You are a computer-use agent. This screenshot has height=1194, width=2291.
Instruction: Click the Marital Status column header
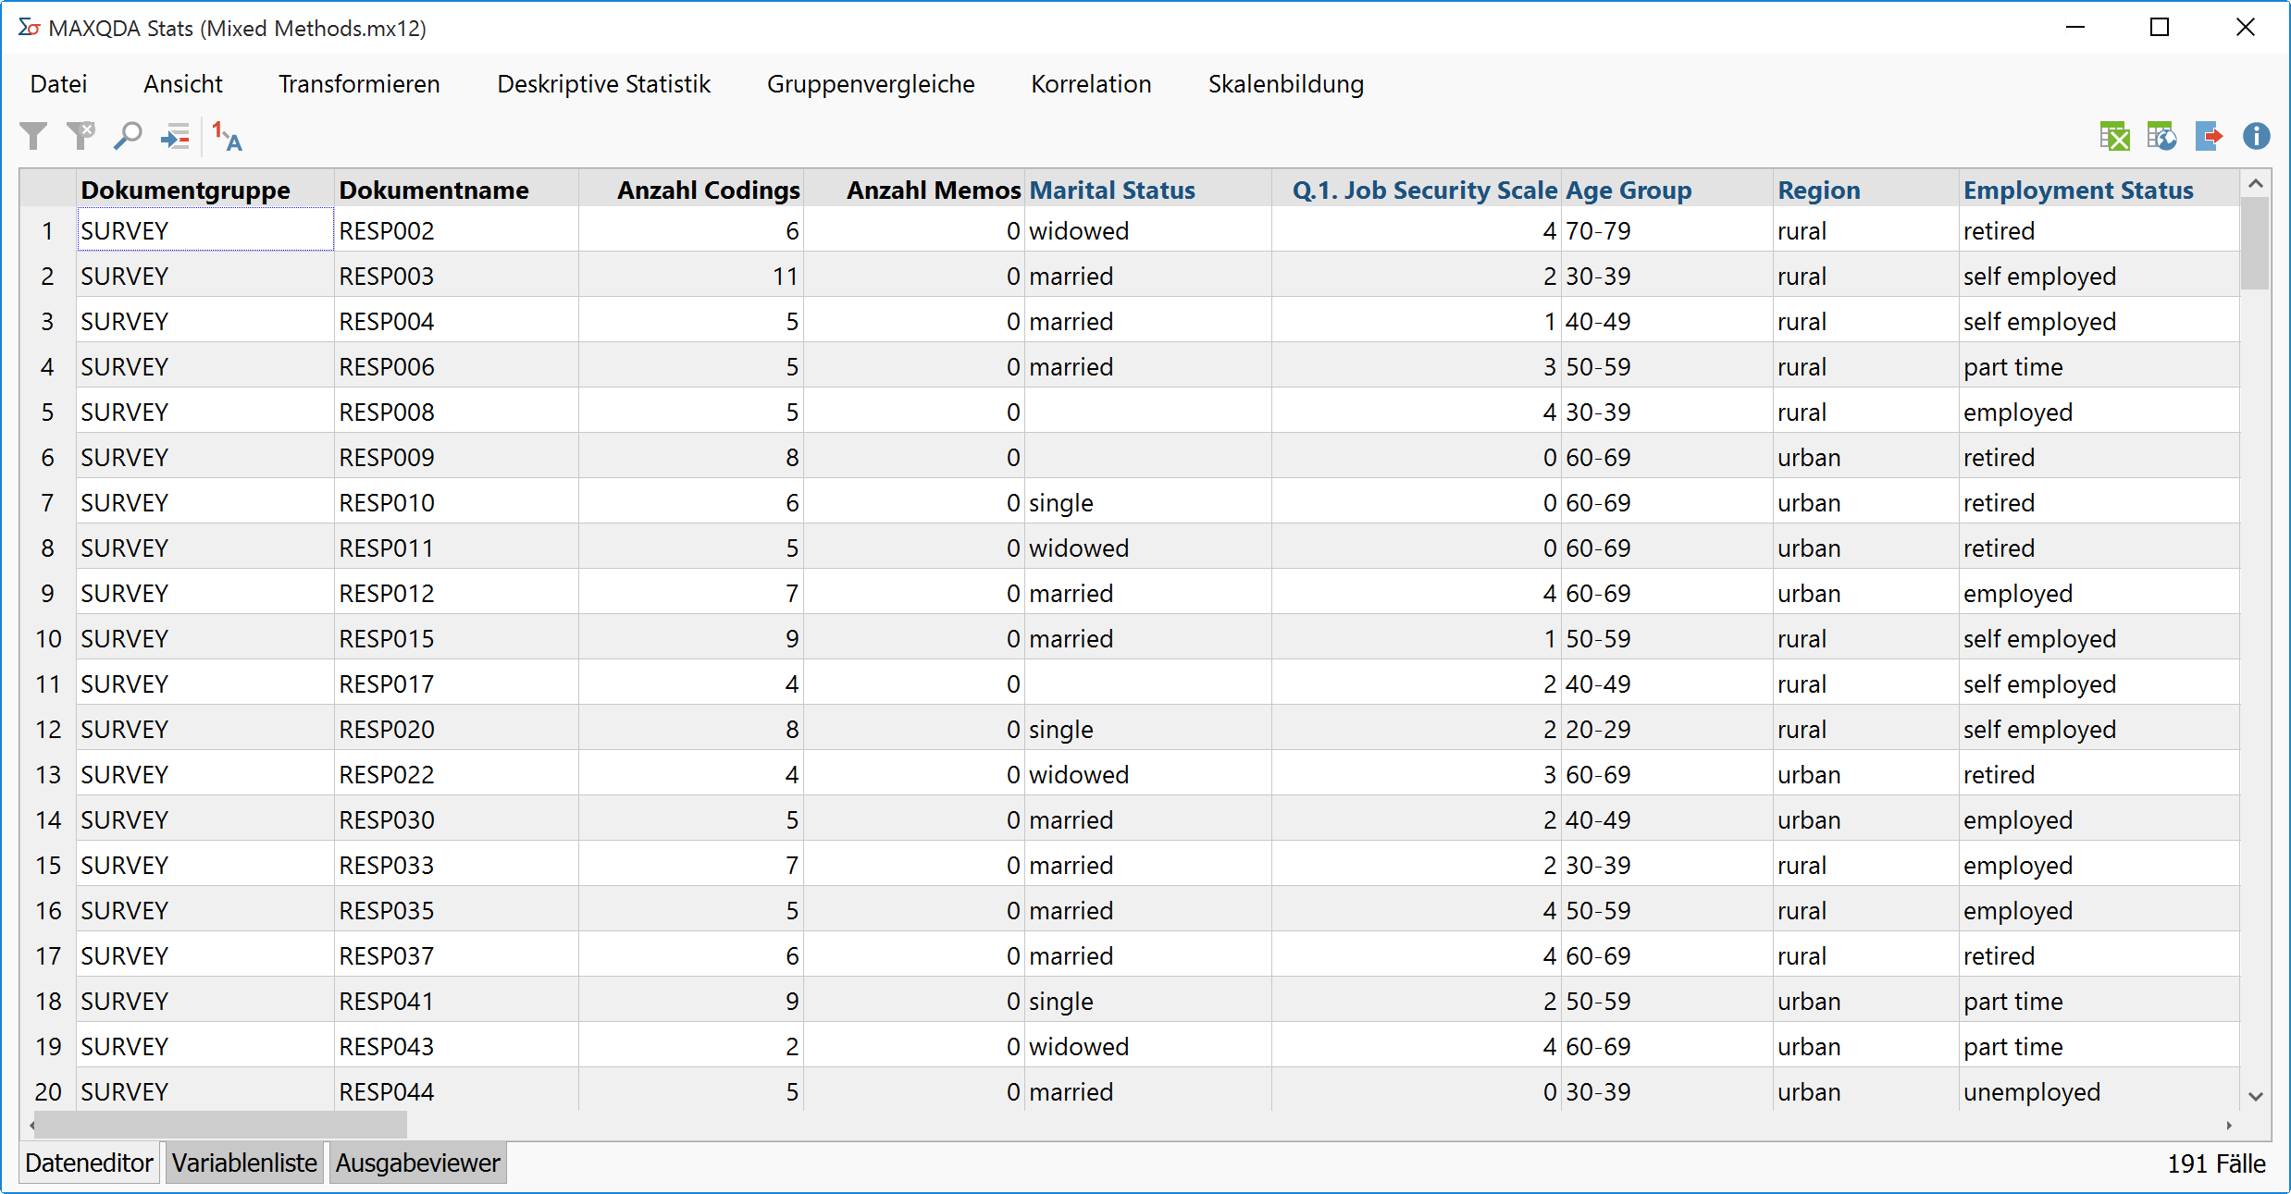(x=1111, y=190)
